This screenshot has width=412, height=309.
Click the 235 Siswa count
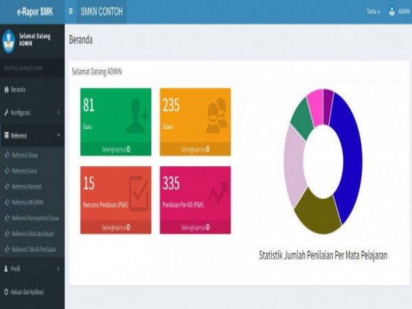tap(171, 105)
